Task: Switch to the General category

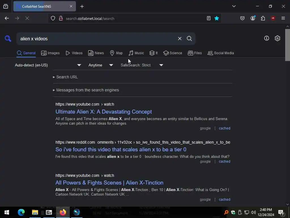Action: pyautogui.click(x=26, y=53)
